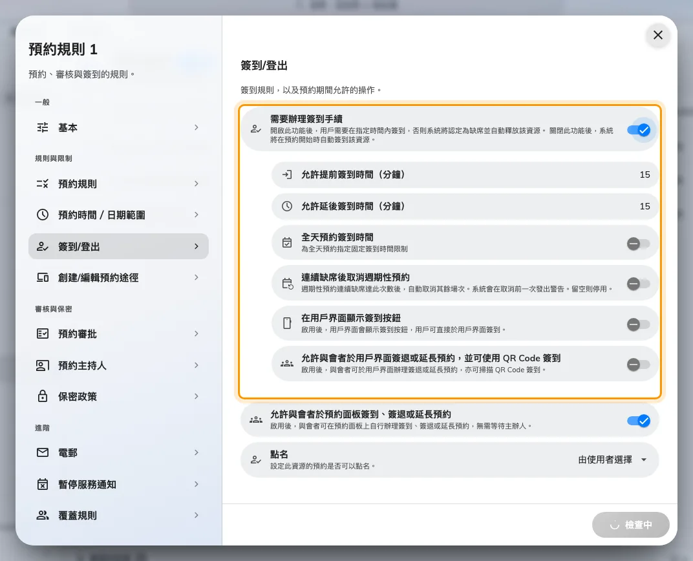This screenshot has height=561, width=693.
Task: Click the 預約規則 1 title
Action: click(63, 49)
